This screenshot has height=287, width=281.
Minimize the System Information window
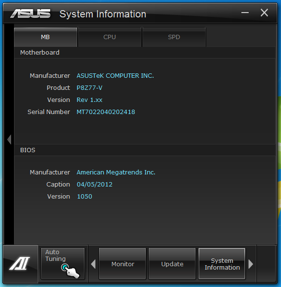click(x=245, y=13)
